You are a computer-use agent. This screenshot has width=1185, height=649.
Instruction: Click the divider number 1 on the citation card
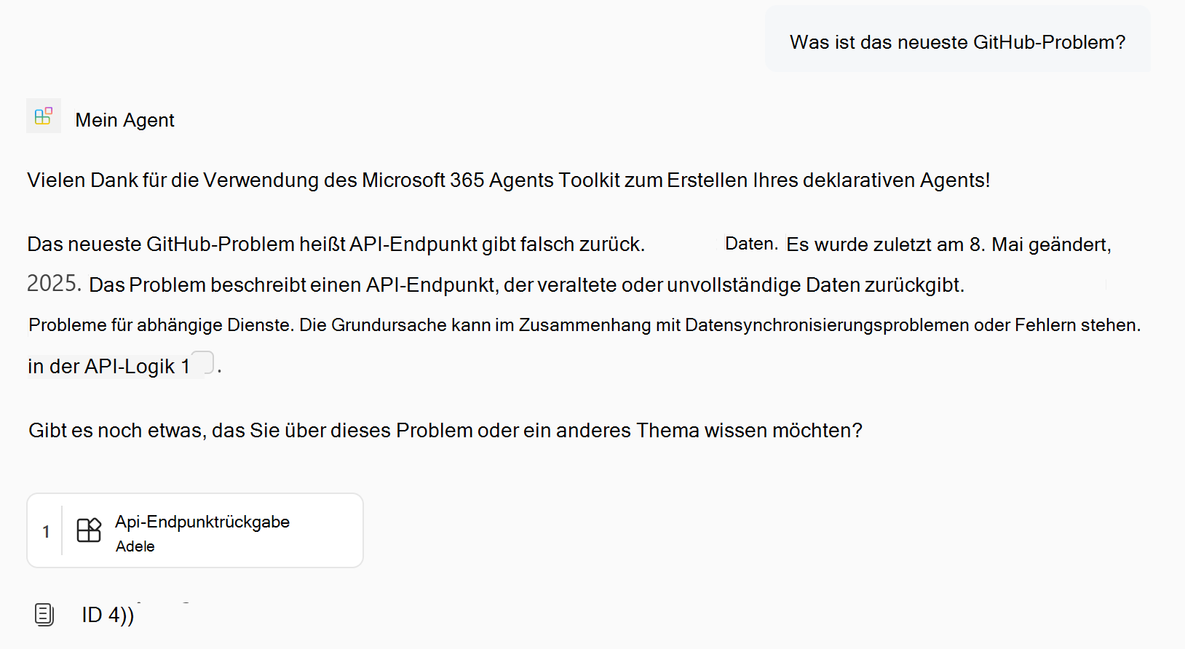click(x=46, y=530)
